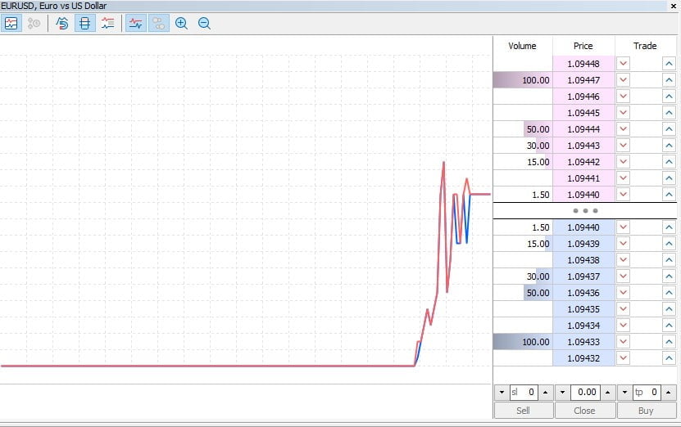This screenshot has width=681, height=427.
Task: Toggle the red-blue lines with gray box icon
Action: pyautogui.click(x=107, y=24)
